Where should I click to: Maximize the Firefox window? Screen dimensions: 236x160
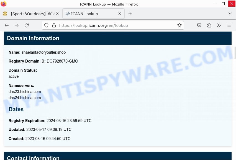223,4
